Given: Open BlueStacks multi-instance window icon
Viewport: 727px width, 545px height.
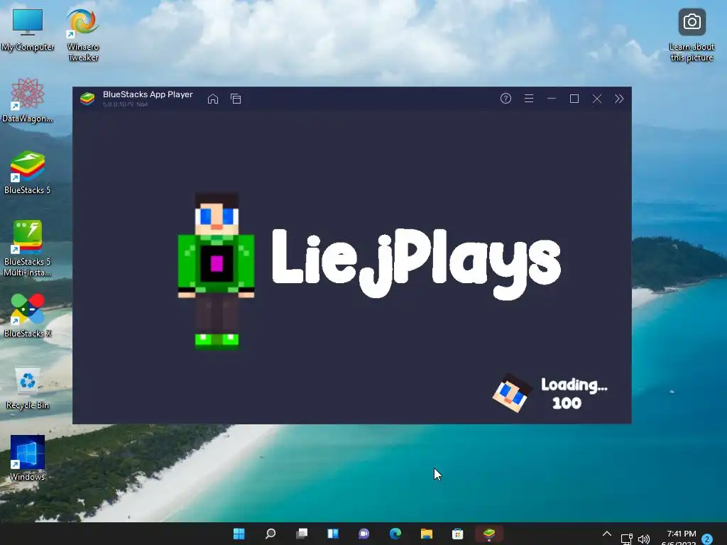Looking at the screenshot, I should [236, 99].
